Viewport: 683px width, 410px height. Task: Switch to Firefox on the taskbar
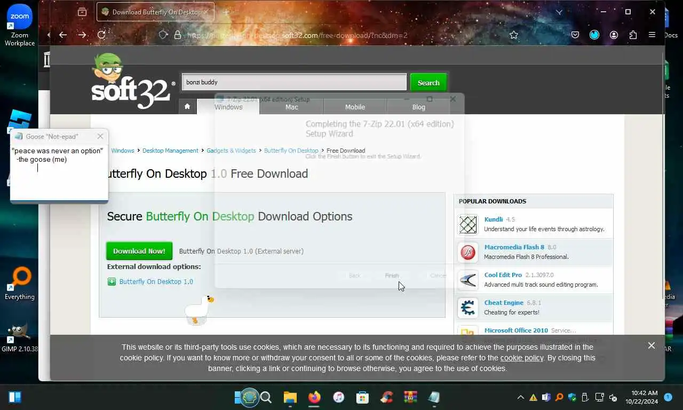point(314,397)
